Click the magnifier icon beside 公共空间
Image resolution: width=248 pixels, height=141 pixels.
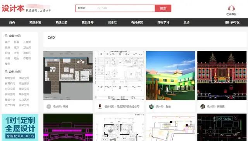pos(6,72)
